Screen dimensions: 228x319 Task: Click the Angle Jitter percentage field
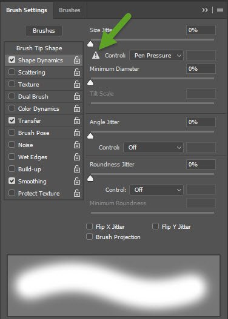pyautogui.click(x=201, y=122)
